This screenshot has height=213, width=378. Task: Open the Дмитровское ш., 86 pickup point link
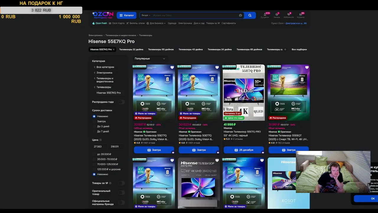(296, 23)
